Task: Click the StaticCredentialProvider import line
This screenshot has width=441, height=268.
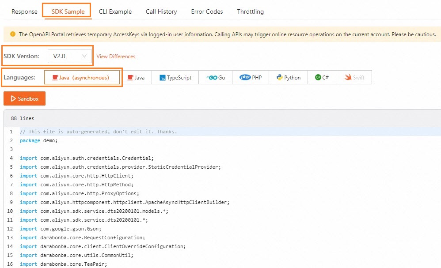Action: (x=120, y=167)
